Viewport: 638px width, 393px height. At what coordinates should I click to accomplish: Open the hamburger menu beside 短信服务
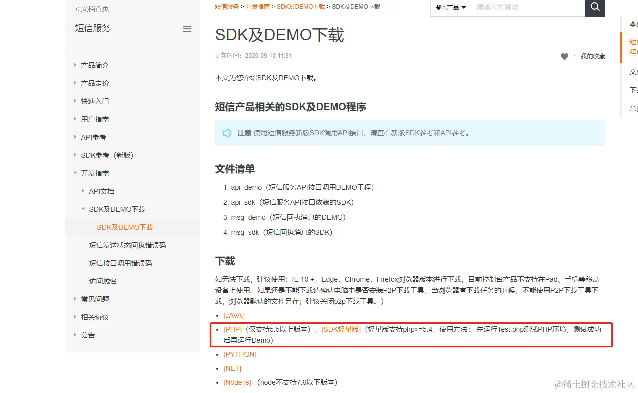[187, 29]
